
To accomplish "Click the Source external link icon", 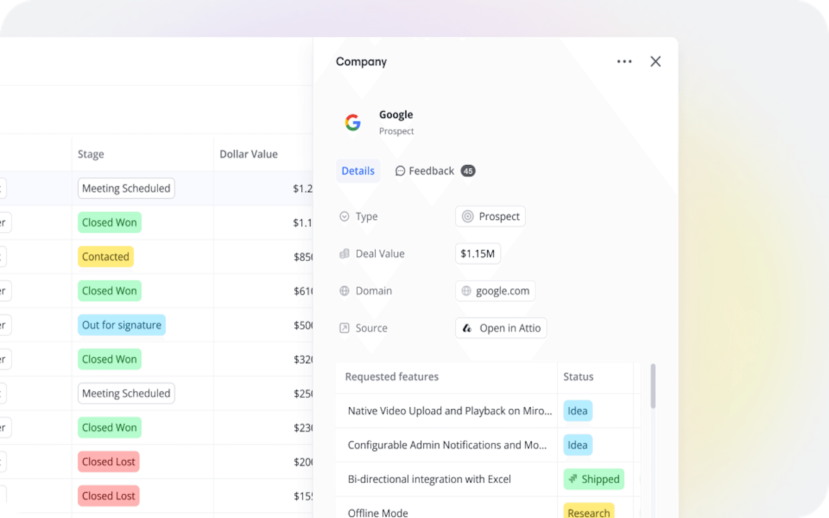I will (x=344, y=328).
